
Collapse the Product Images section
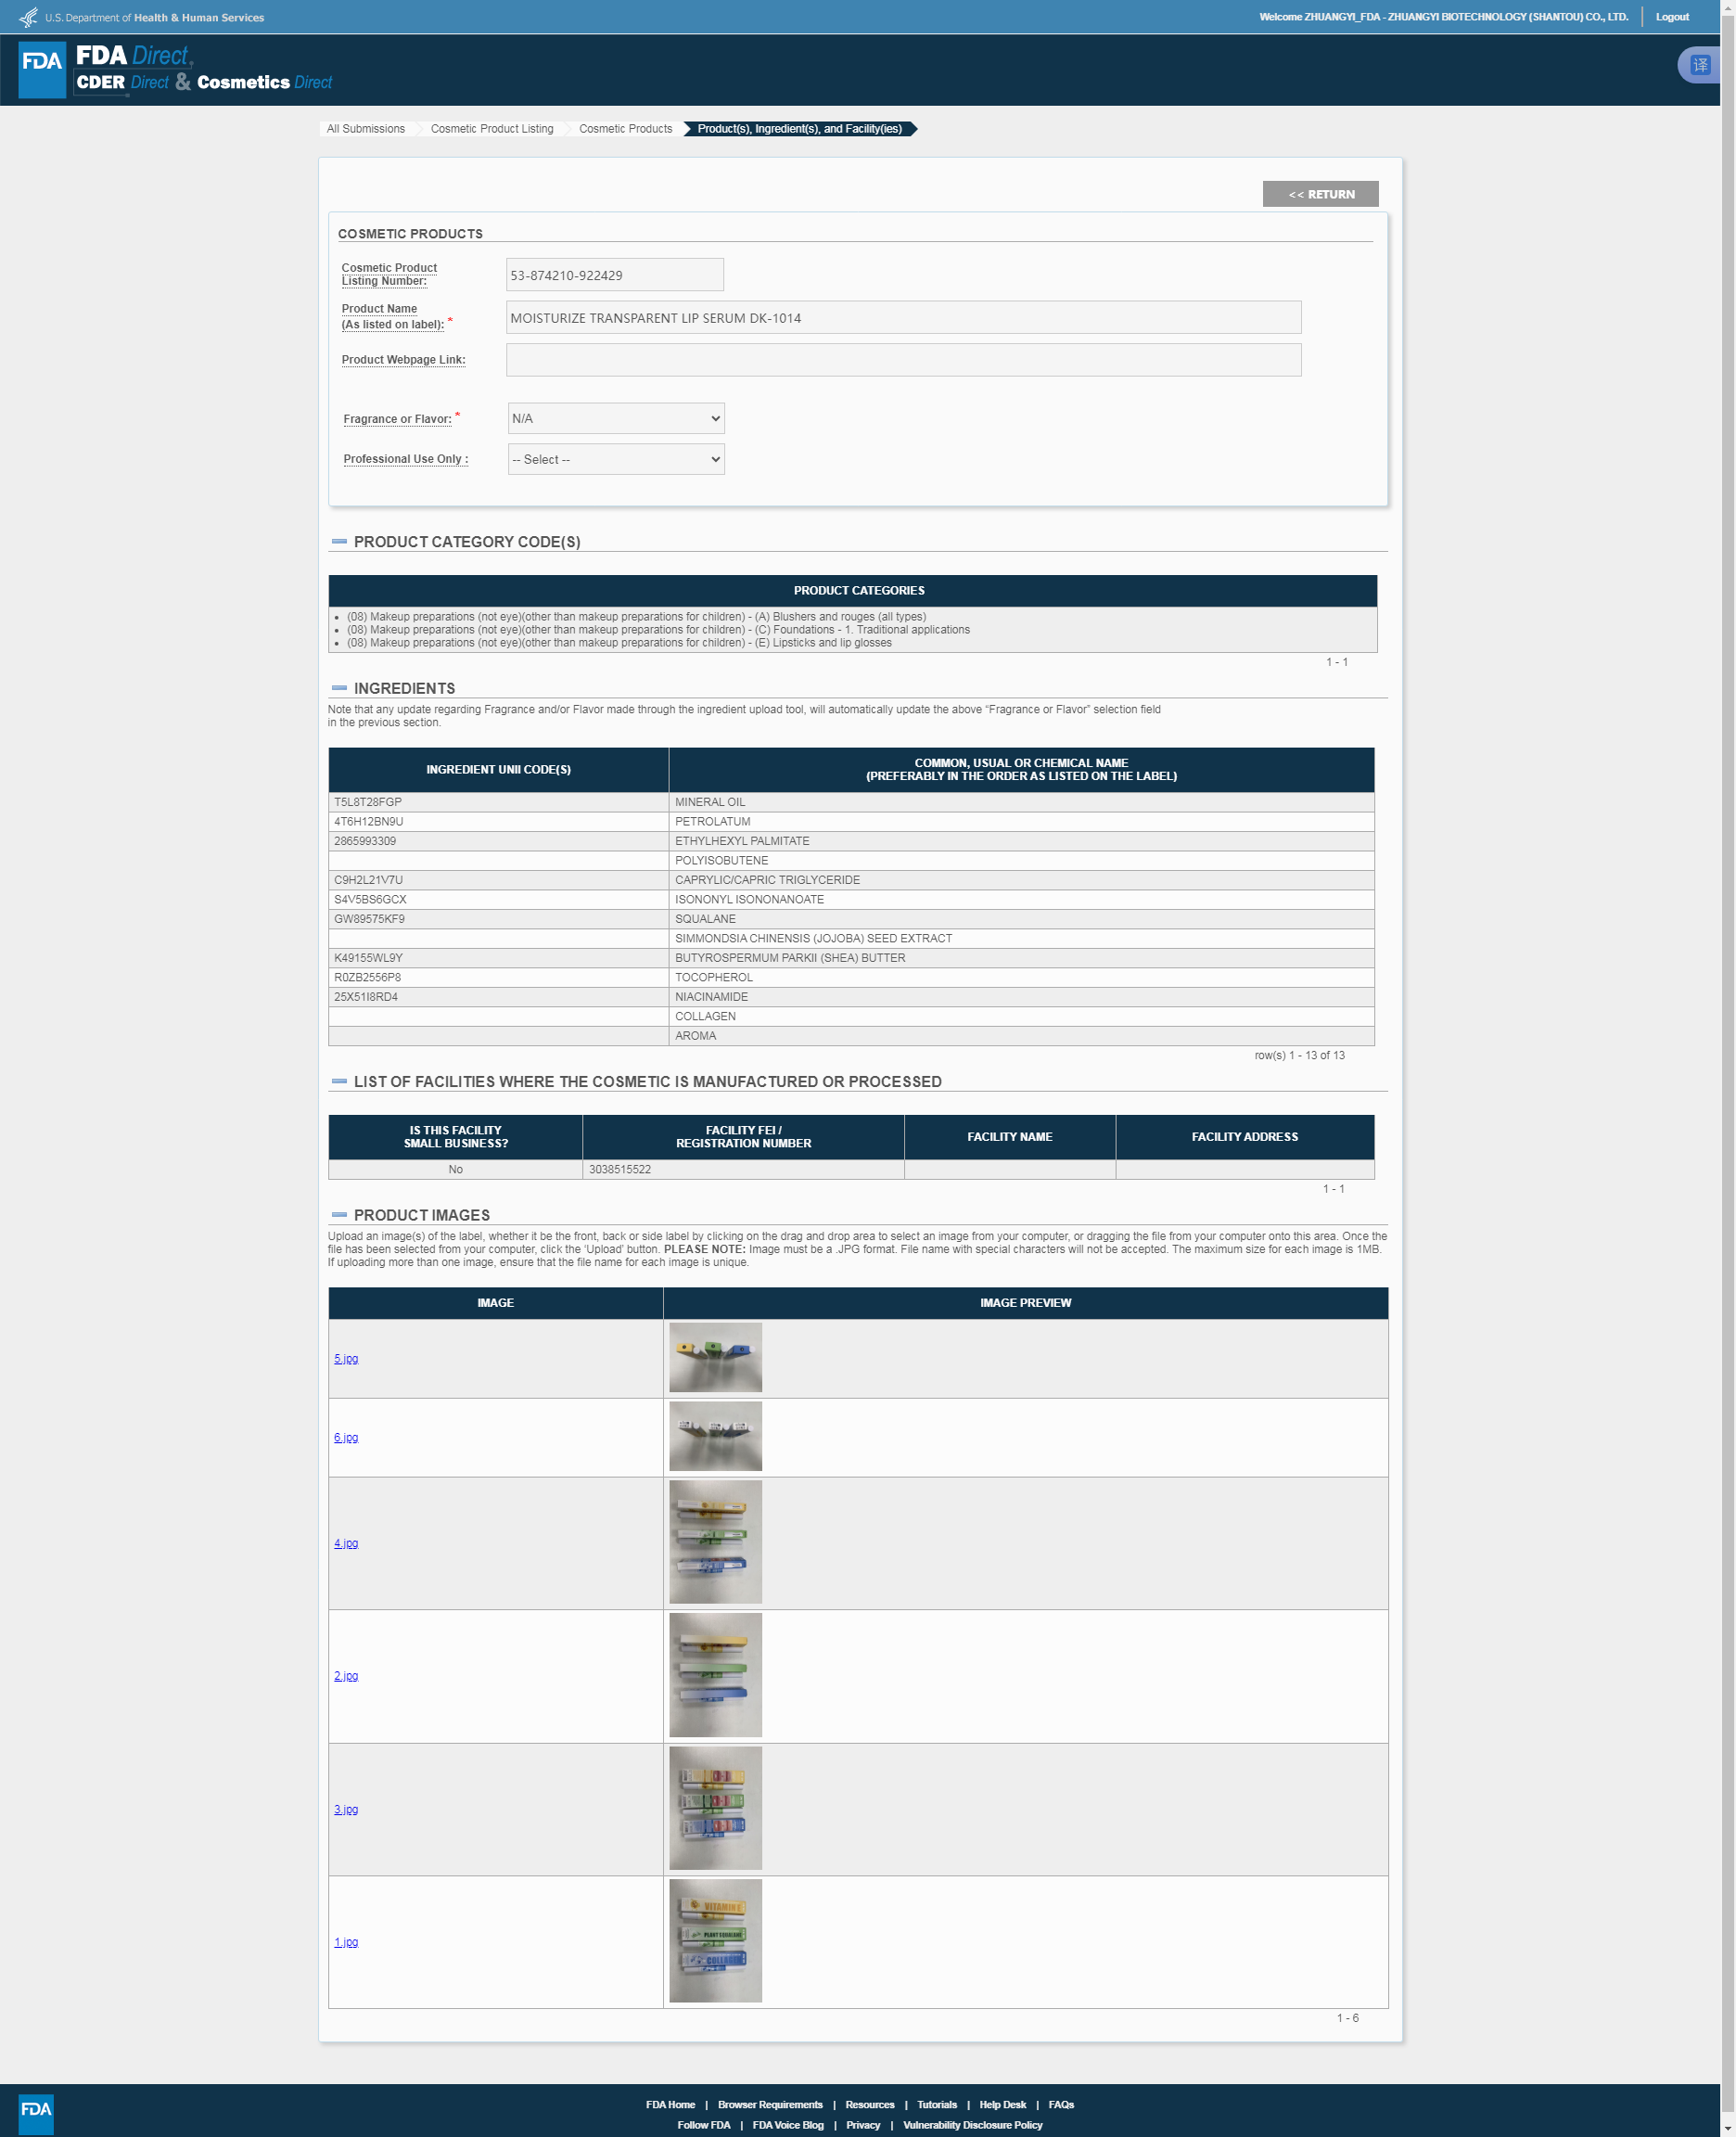tap(339, 1215)
